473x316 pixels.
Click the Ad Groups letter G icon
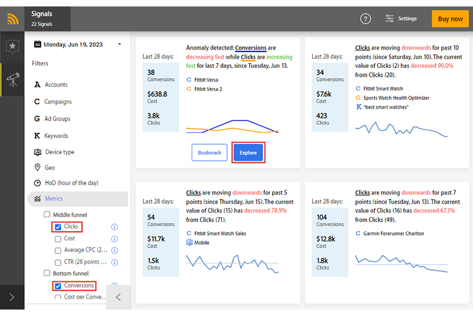click(x=37, y=119)
